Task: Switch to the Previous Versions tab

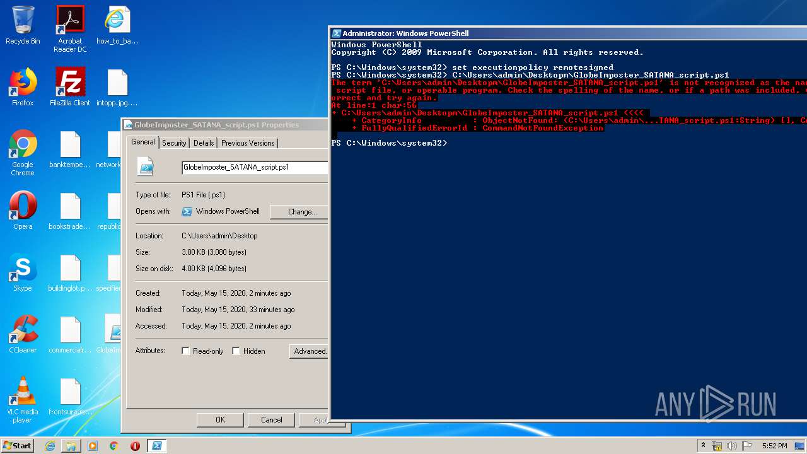Action: (x=248, y=143)
